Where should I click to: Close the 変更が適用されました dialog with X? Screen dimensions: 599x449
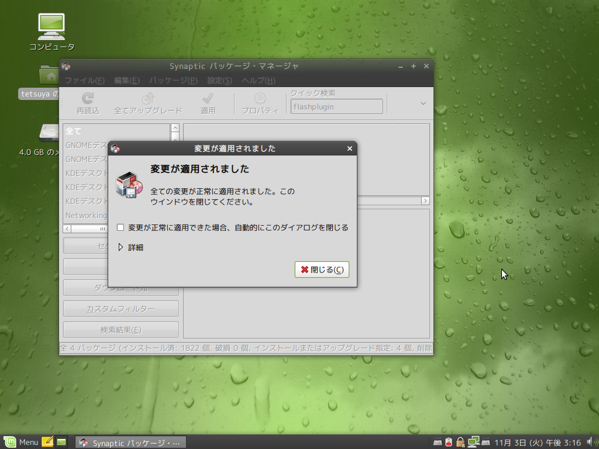pos(350,148)
